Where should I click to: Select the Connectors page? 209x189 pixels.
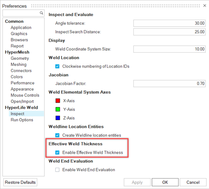pyautogui.click(x=21, y=71)
